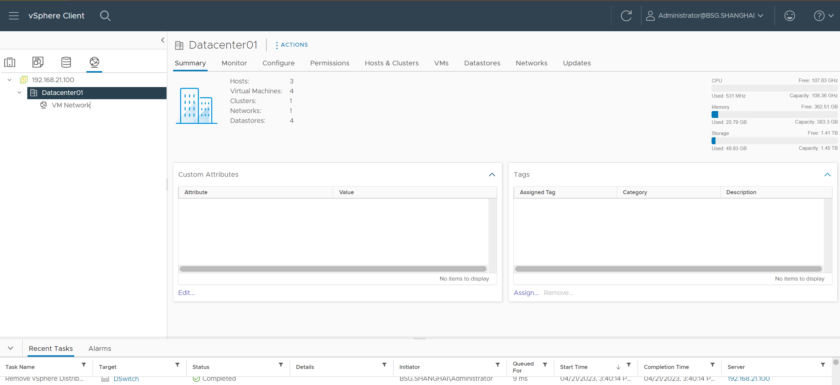Screen dimensions: 840x385
Task: Switch to Recent Tasks tab
Action: point(51,348)
